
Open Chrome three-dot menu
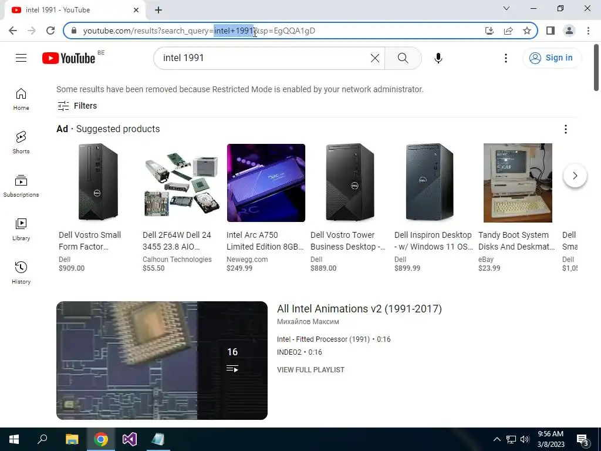pos(588,31)
